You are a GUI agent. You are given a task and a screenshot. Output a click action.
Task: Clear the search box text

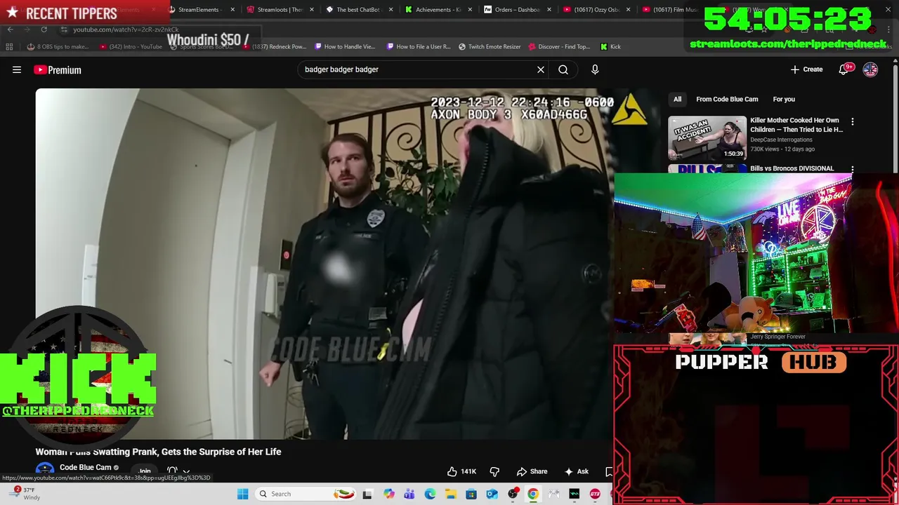tap(541, 69)
